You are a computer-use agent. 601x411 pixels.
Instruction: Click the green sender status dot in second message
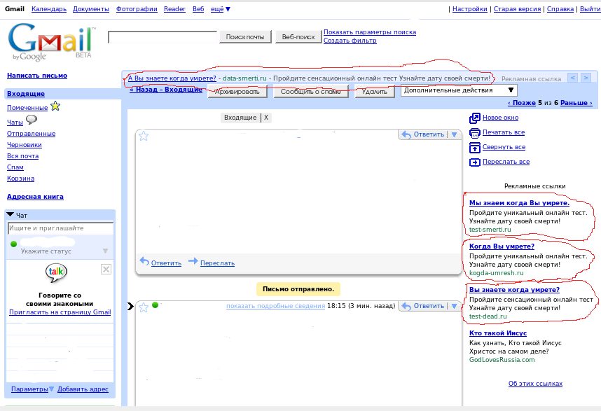pyautogui.click(x=156, y=305)
